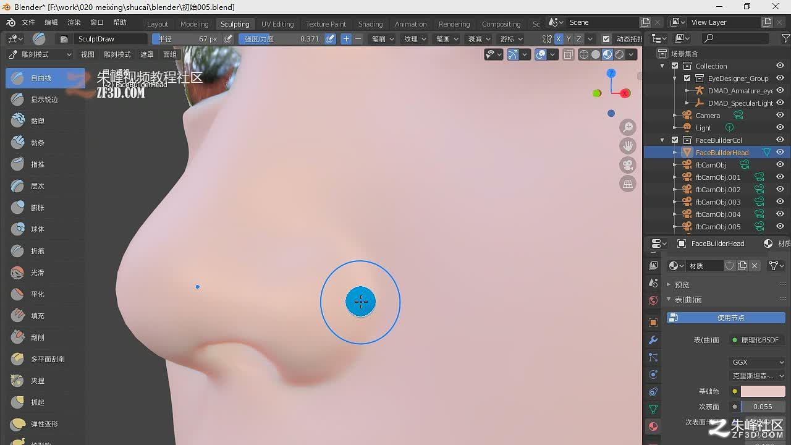Viewport: 791px width, 445px height.
Task: Select the 填充 fill brush
Action: (x=45, y=316)
